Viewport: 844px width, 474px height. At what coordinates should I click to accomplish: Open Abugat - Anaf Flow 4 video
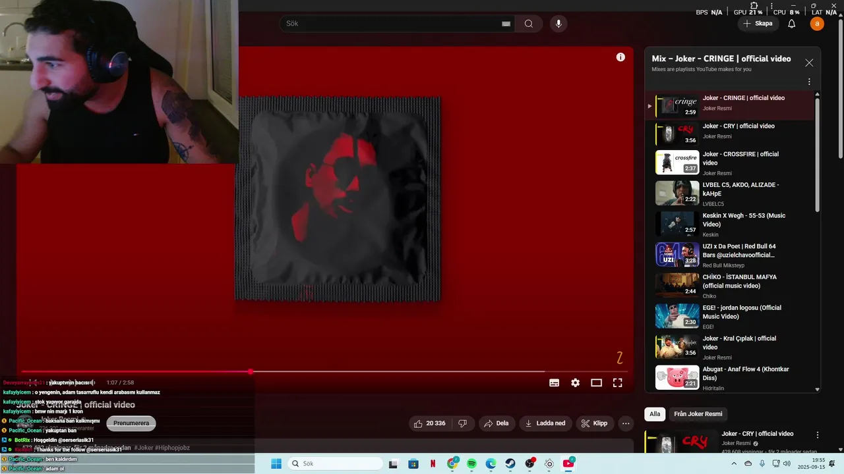pyautogui.click(x=731, y=378)
